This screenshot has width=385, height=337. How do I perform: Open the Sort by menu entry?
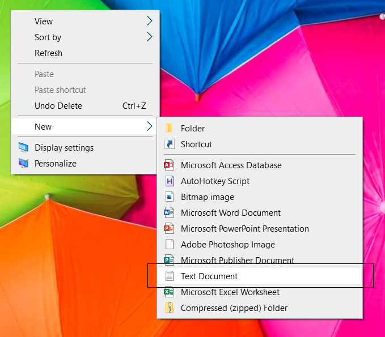(85, 37)
